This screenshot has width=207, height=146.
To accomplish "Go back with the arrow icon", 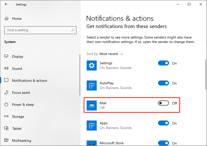I will coord(6,4).
